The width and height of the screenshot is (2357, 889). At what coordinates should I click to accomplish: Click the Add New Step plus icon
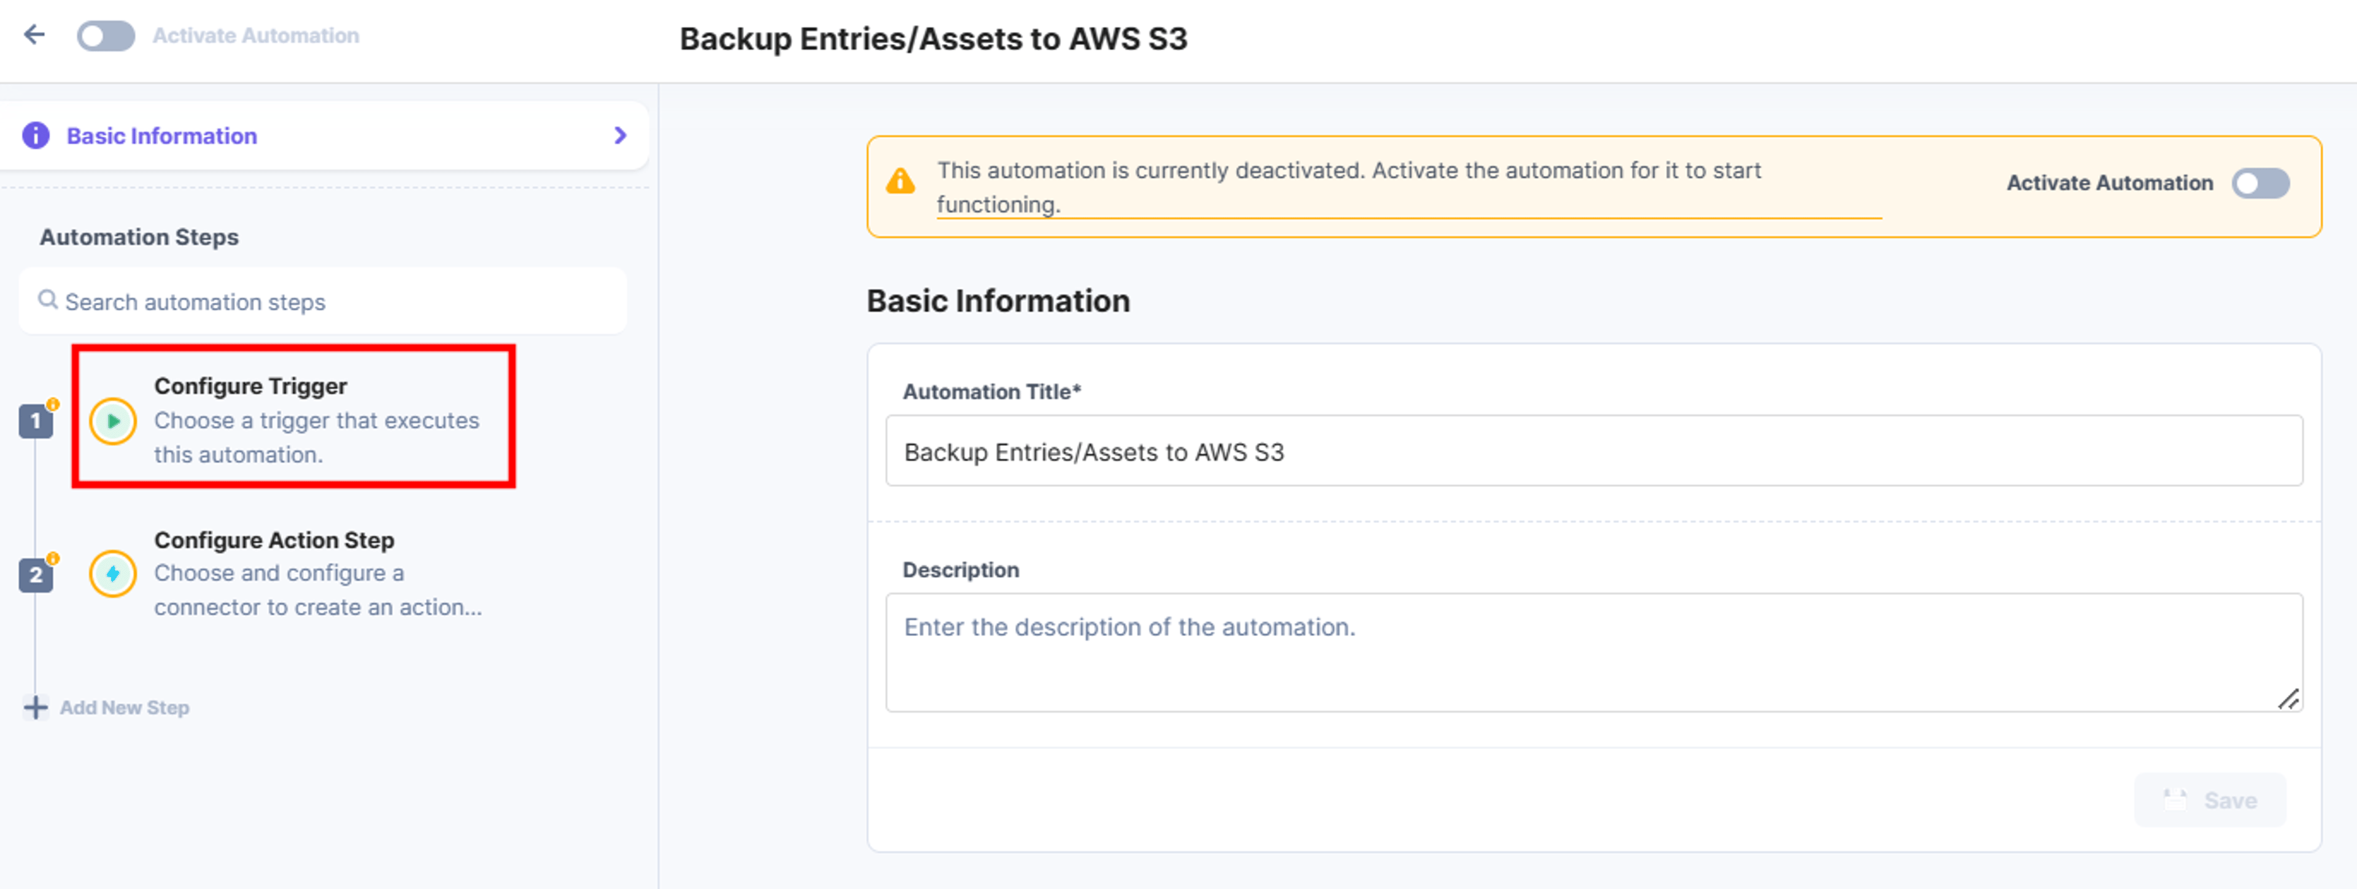pos(35,708)
